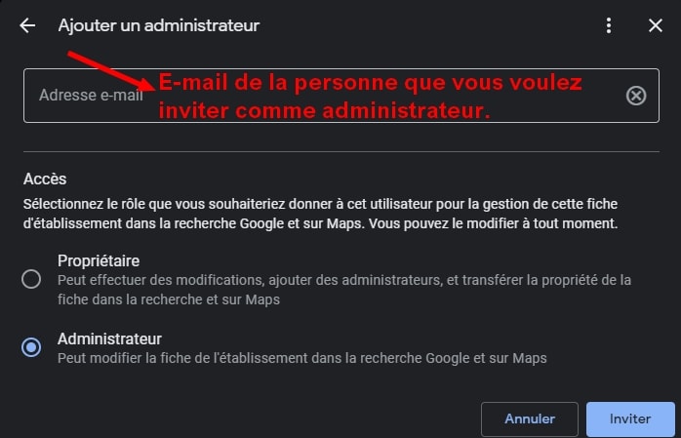The height and width of the screenshot is (438, 681).
Task: Open the three-dot more options menu
Action: 609,25
